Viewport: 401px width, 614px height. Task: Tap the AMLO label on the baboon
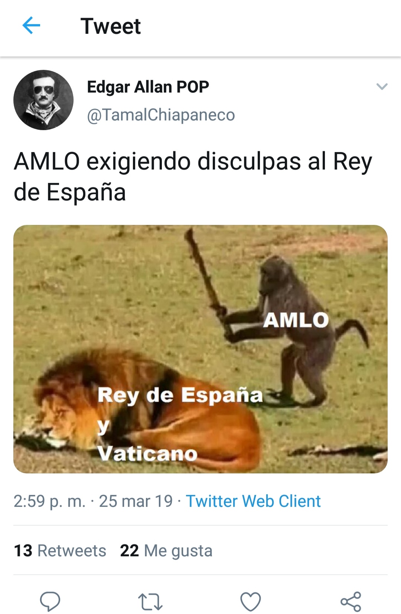(x=296, y=320)
